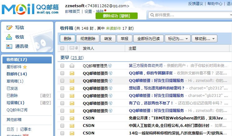The width and height of the screenshot is (232, 136).
Task: Open 其他邮箱 in sidebar
Action: coord(14,120)
